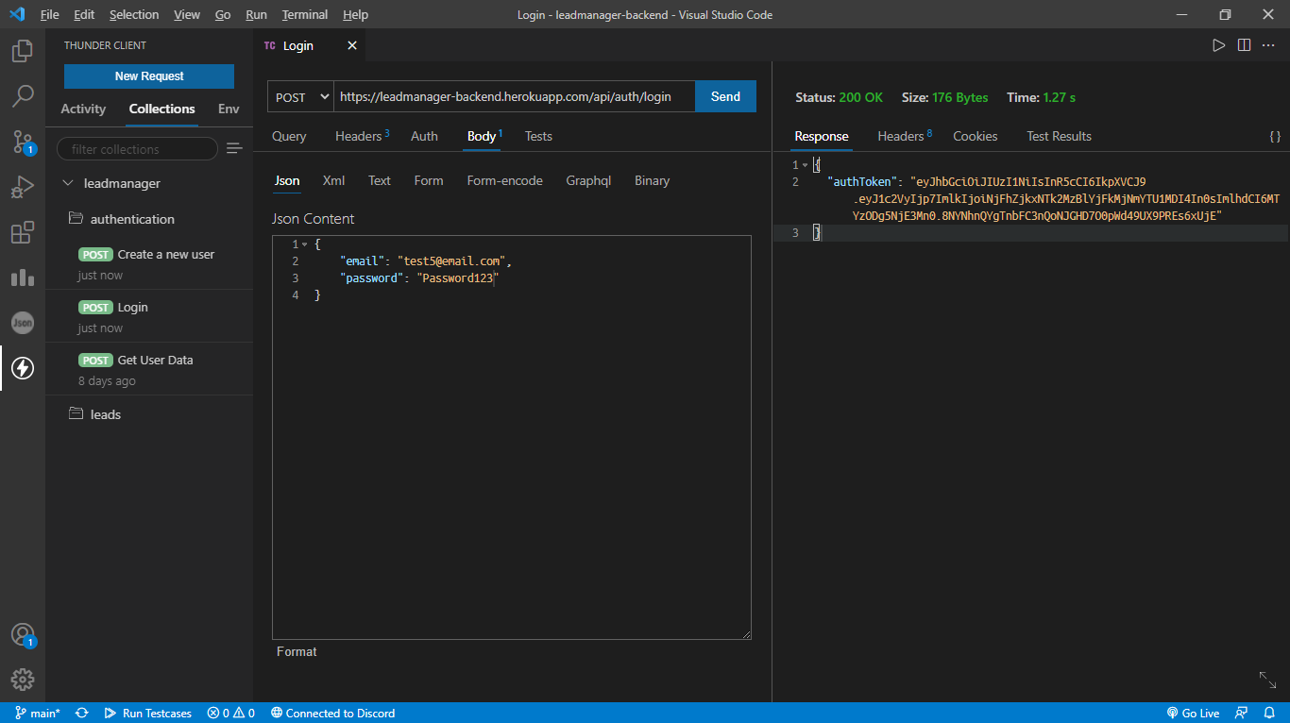Open the Explorer view in activity bar

(x=23, y=50)
